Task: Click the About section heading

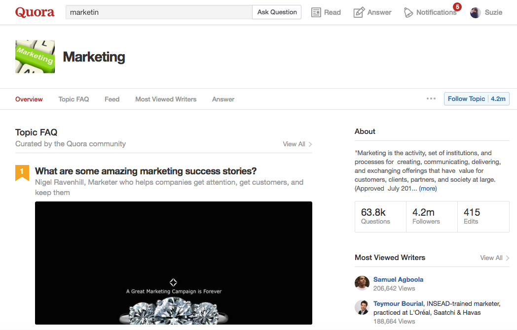Action: point(365,132)
